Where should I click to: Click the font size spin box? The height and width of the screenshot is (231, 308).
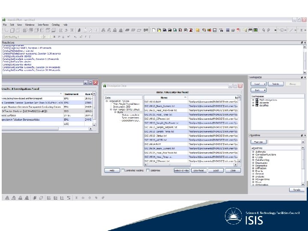pos(47,37)
